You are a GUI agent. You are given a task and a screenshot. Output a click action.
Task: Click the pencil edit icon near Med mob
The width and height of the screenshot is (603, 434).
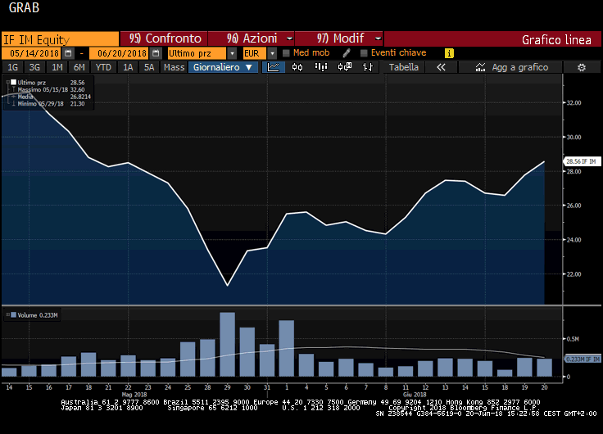click(347, 52)
